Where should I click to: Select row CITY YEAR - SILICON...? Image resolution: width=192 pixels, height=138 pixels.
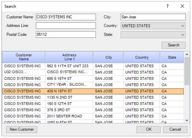pyautogui.click(x=93, y=85)
